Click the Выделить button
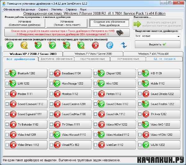 pos(157,44)
